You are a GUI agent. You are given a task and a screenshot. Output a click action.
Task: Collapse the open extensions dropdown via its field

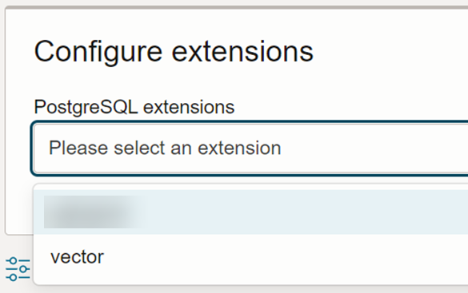pos(250,148)
